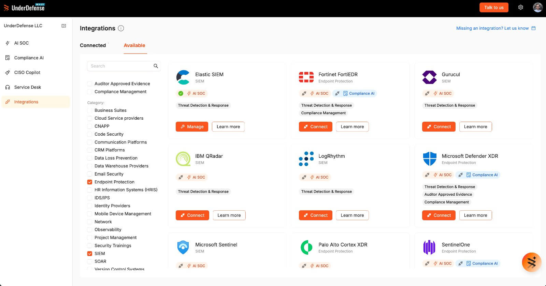546x286 pixels.
Task: Click the Elastic SIEM logo
Action: click(183, 77)
